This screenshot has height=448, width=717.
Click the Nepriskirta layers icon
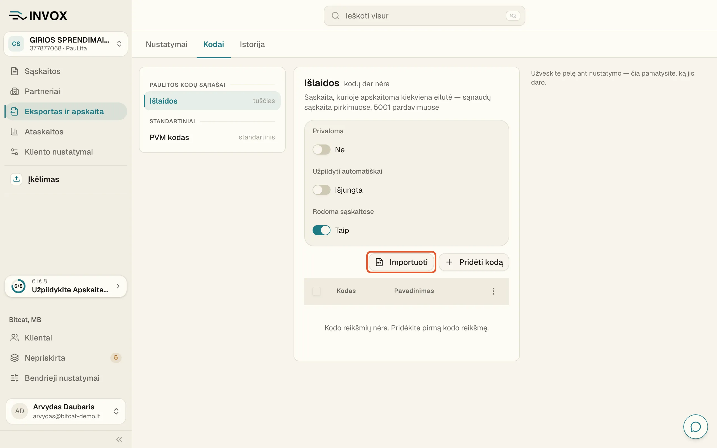(x=14, y=358)
